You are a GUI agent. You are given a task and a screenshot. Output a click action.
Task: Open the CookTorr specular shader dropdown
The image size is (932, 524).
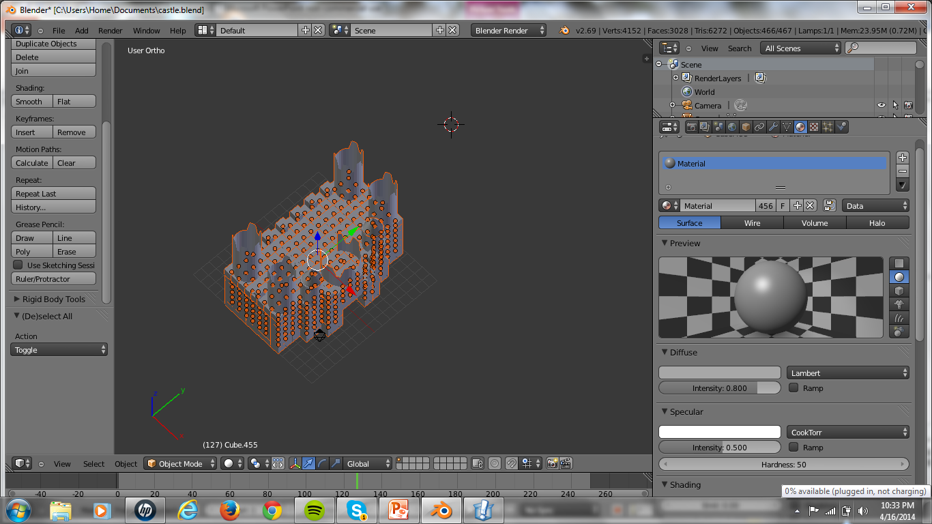point(847,431)
